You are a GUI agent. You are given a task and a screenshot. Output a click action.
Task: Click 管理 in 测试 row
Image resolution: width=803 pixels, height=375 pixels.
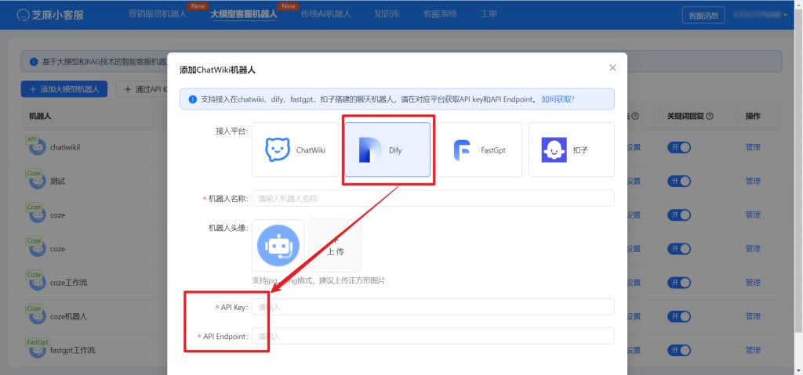pos(753,181)
